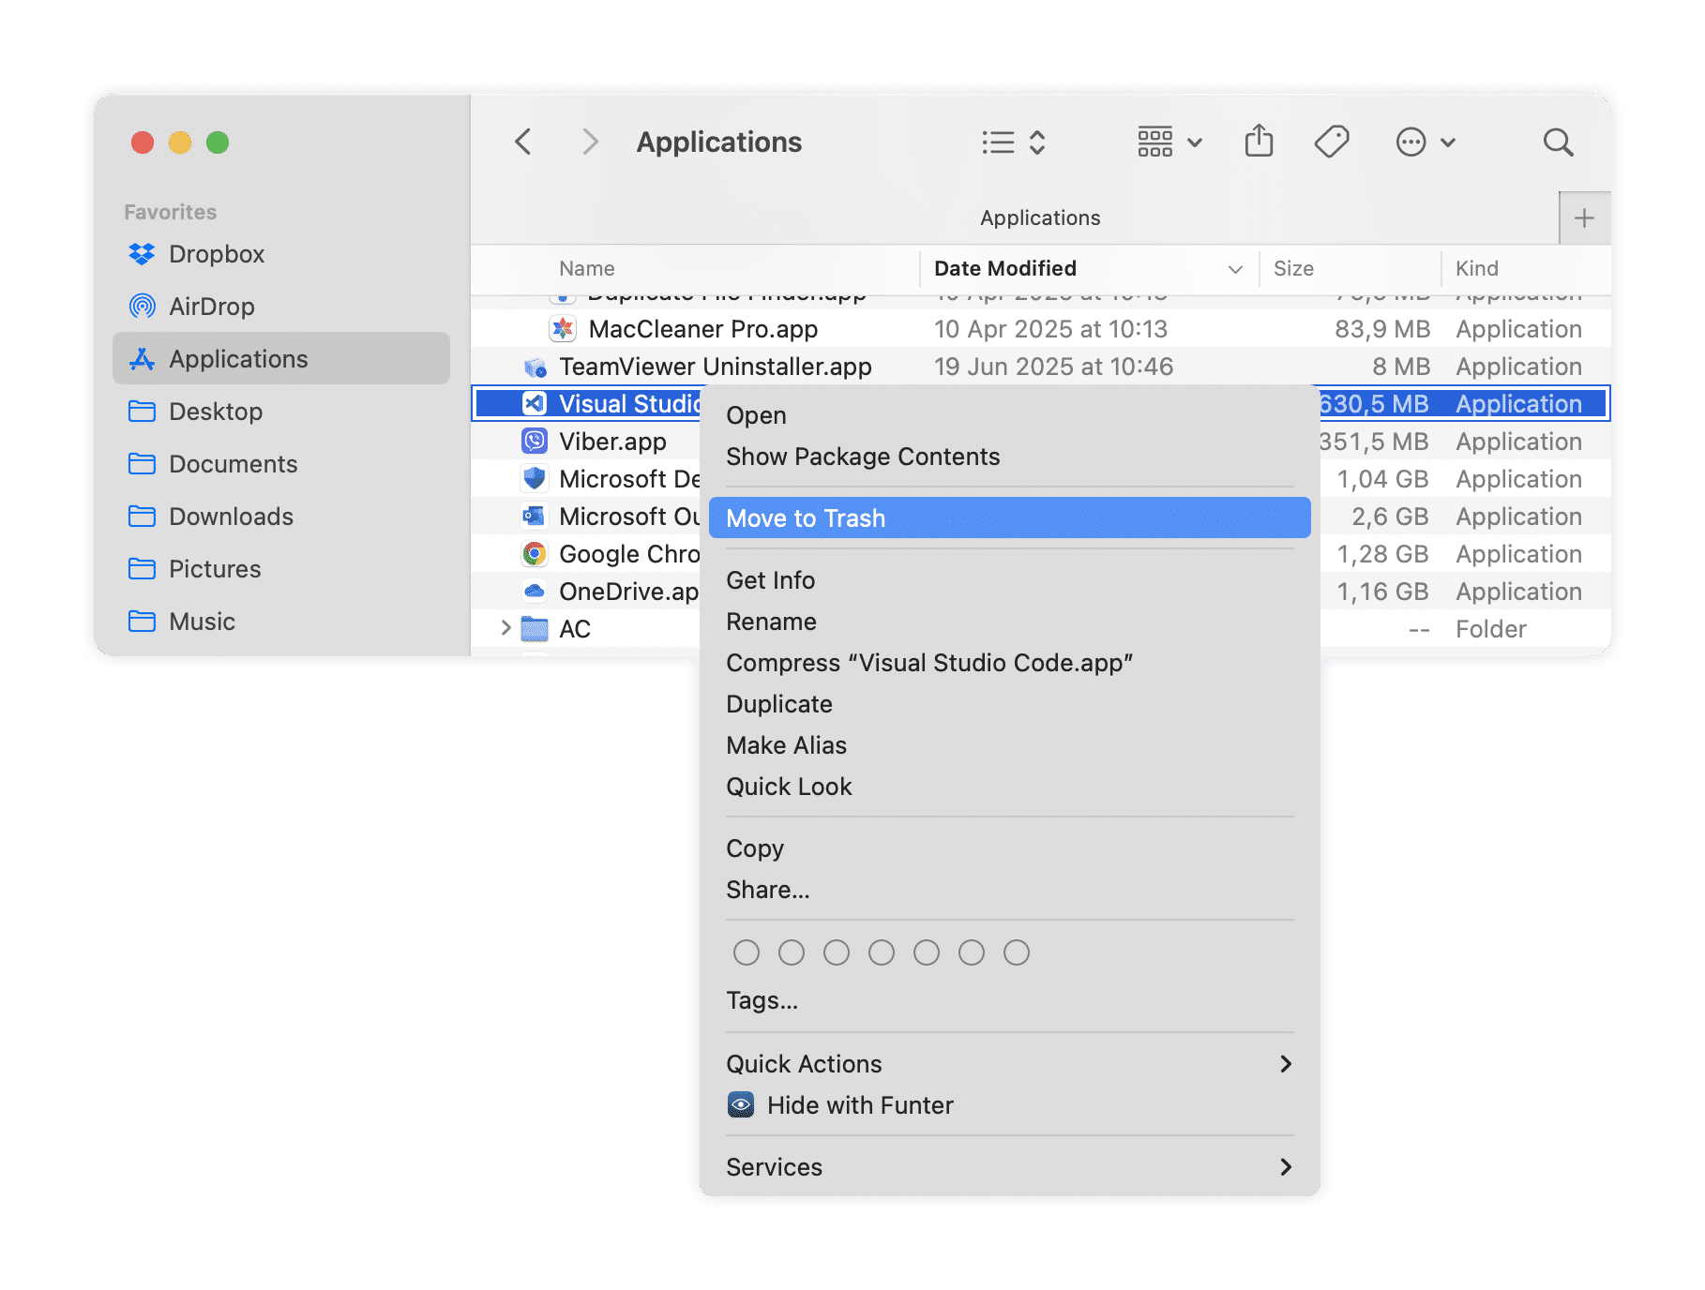Open the search icon
Viewport: 1705px width, 1290px height.
coord(1558,142)
